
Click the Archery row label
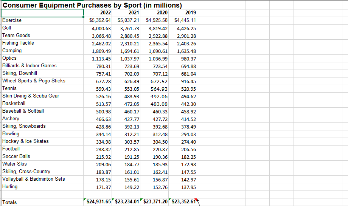coord(11,119)
